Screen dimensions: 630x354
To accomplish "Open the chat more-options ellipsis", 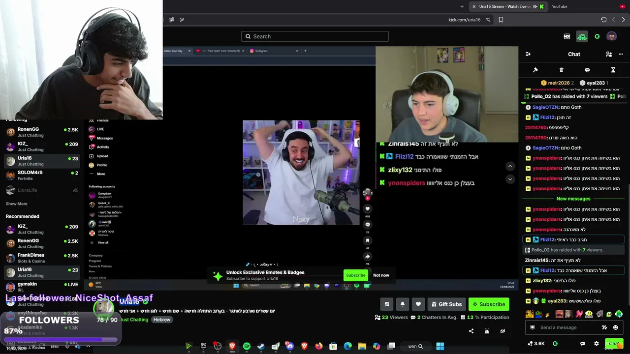I will click(621, 54).
